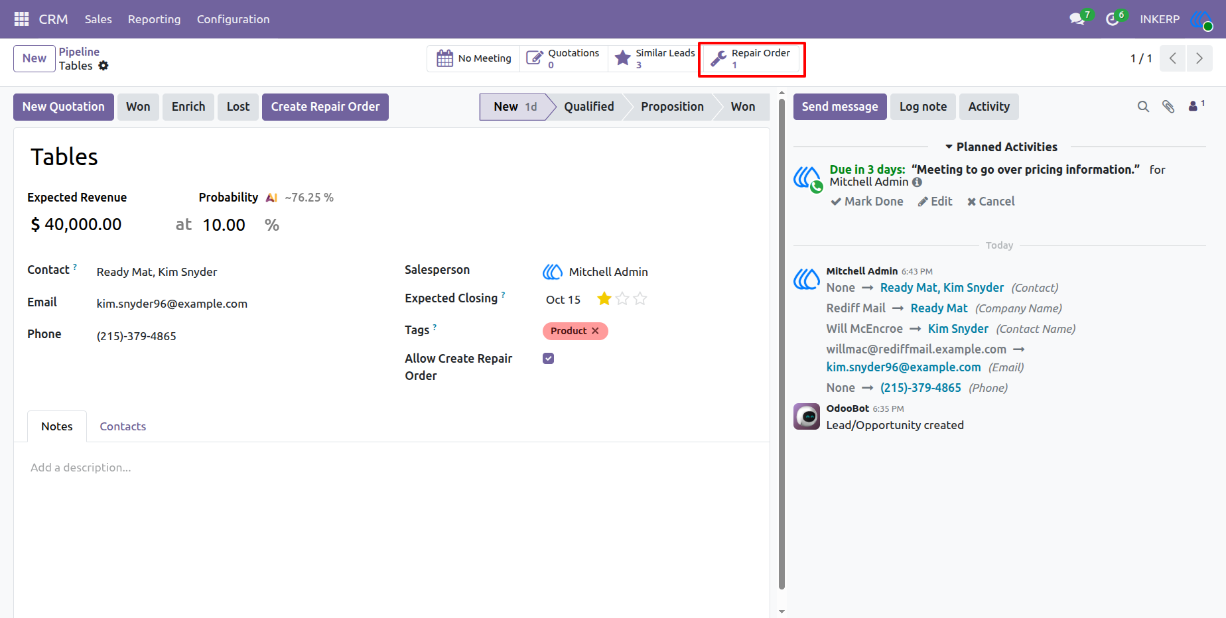Select the Notes tab
1226x618 pixels.
(57, 426)
